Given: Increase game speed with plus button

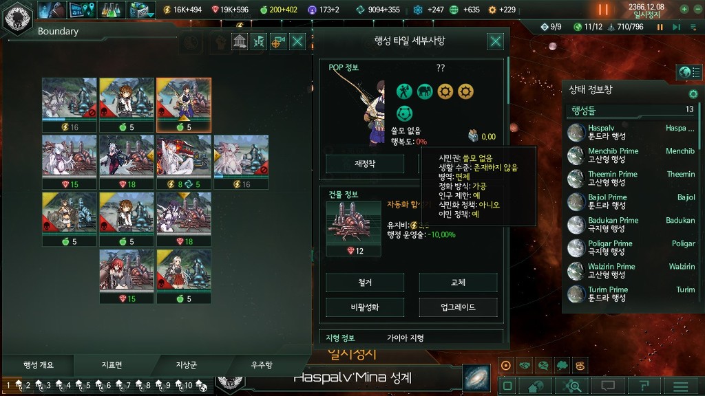Looking at the screenshot, I should tap(684, 9).
